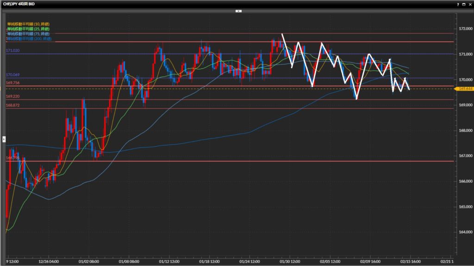Click the 75-period moving average legend

coord(28,34)
